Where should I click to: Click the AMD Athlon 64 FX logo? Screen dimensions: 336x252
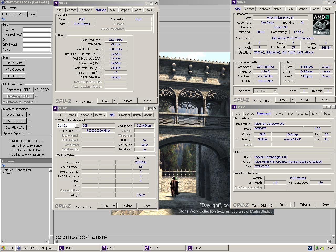coord(321,25)
